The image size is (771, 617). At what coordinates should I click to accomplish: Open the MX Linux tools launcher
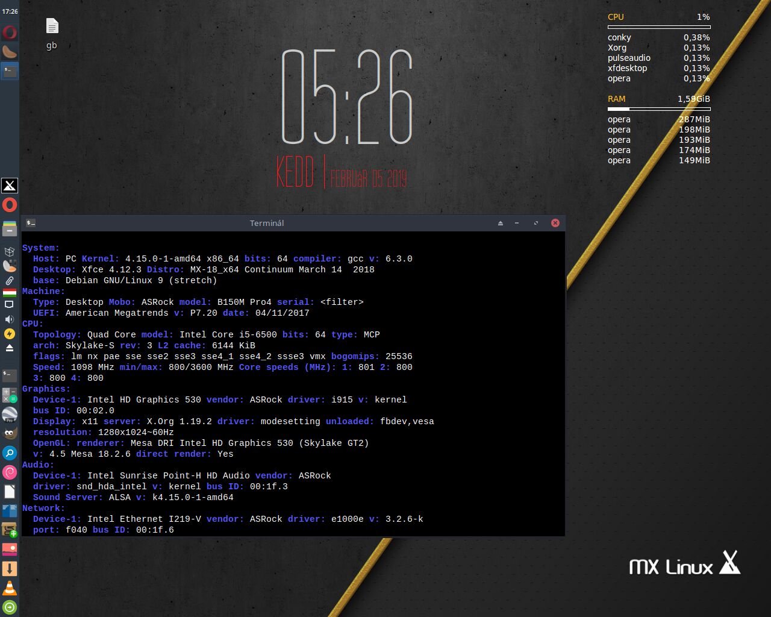10,185
